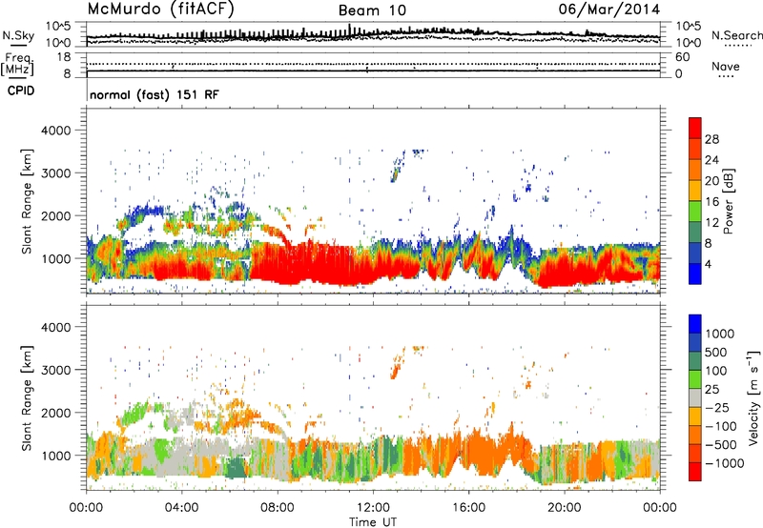Click the "McMurdo (fitACF)" plot title

point(160,10)
